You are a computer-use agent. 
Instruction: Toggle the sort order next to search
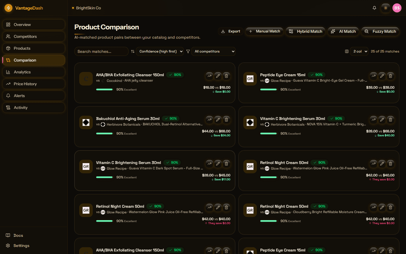pos(133,51)
